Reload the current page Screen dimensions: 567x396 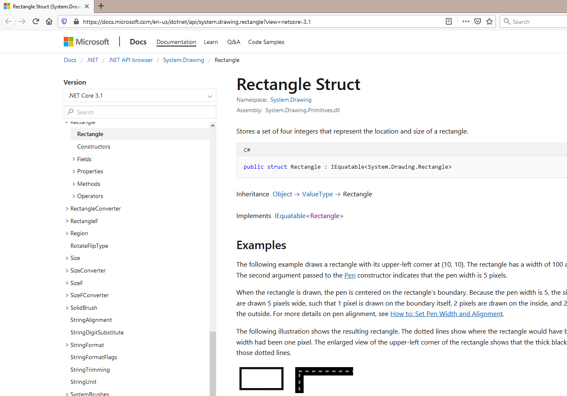(36, 21)
